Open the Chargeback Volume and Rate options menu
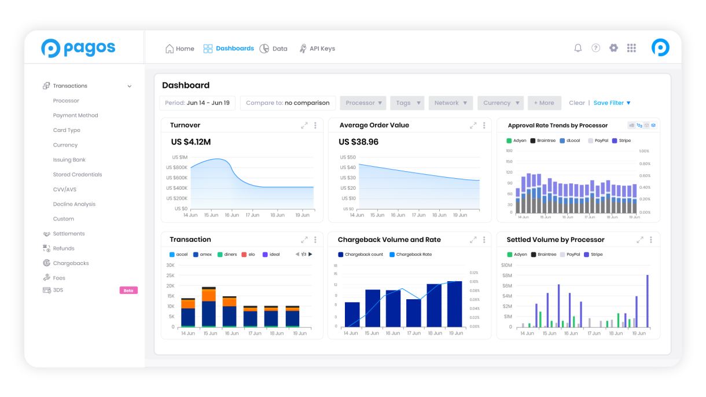Screen dimensions: 706x397 pos(483,240)
